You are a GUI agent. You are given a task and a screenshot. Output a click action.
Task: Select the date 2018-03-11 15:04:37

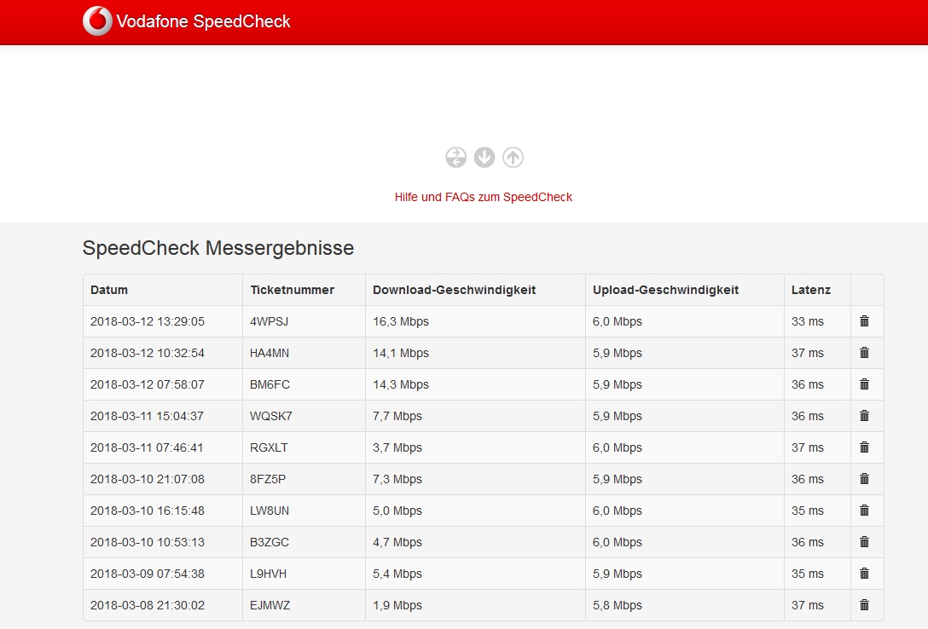coord(147,416)
